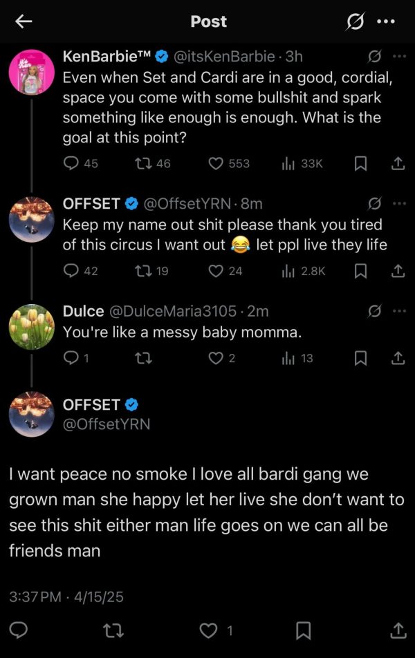Bookmark the KenBarbie post

pyautogui.click(x=360, y=163)
